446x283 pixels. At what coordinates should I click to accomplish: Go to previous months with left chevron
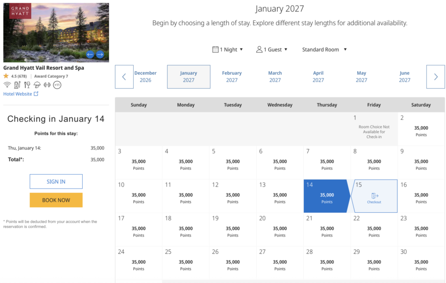coord(124,77)
